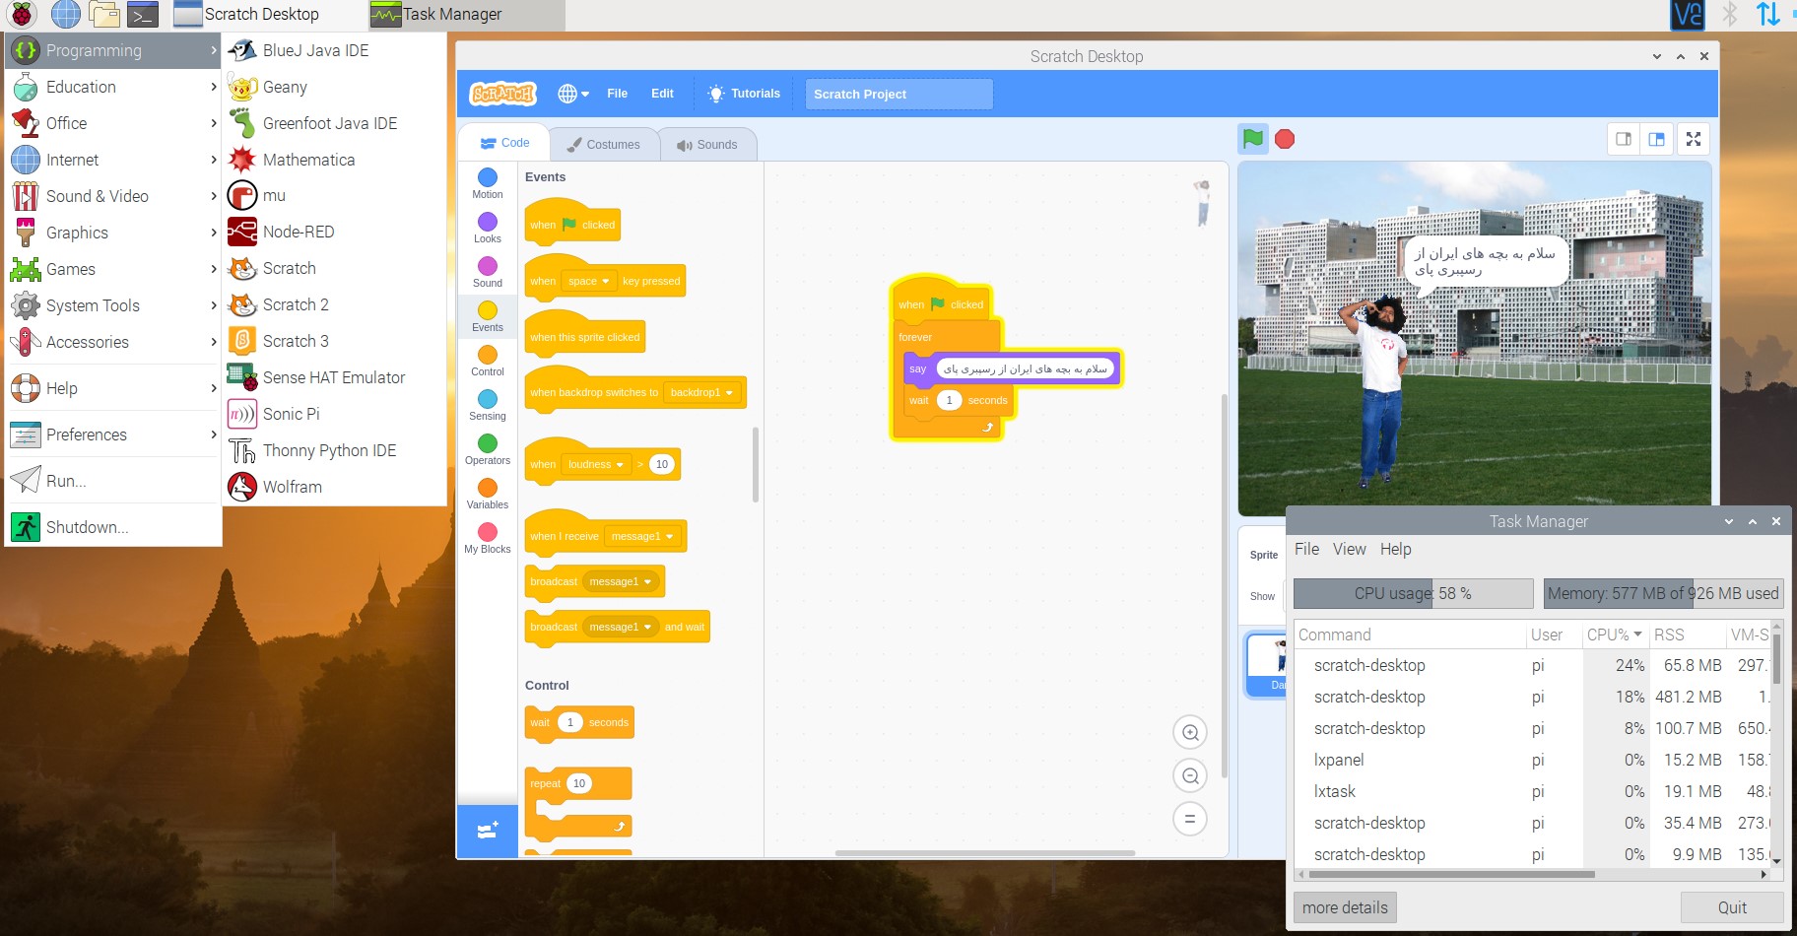Select the Operators block category

pyautogui.click(x=488, y=449)
